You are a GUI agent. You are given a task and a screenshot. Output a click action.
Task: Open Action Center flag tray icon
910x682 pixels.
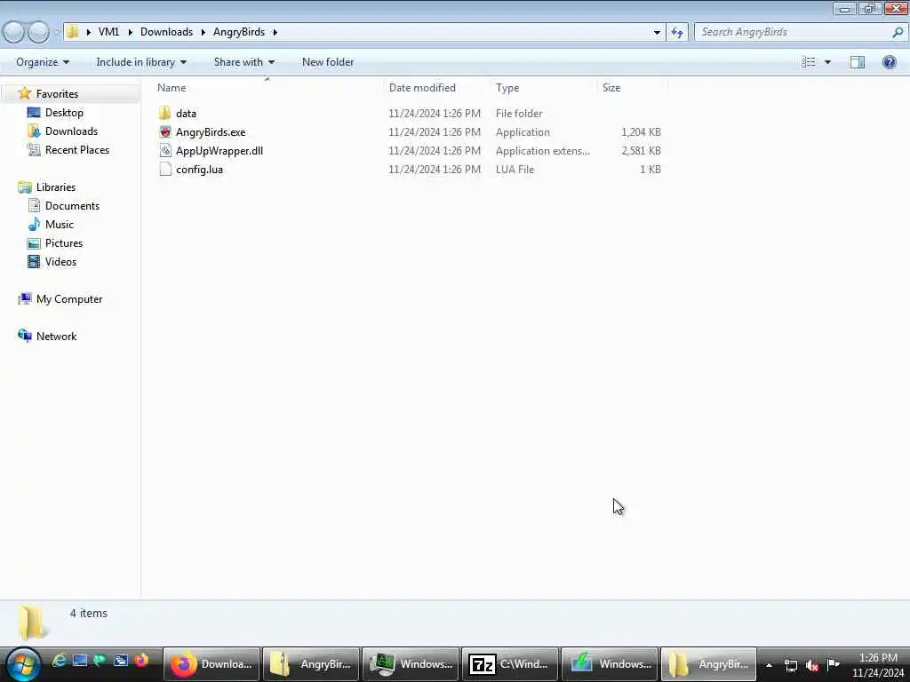pyautogui.click(x=834, y=664)
